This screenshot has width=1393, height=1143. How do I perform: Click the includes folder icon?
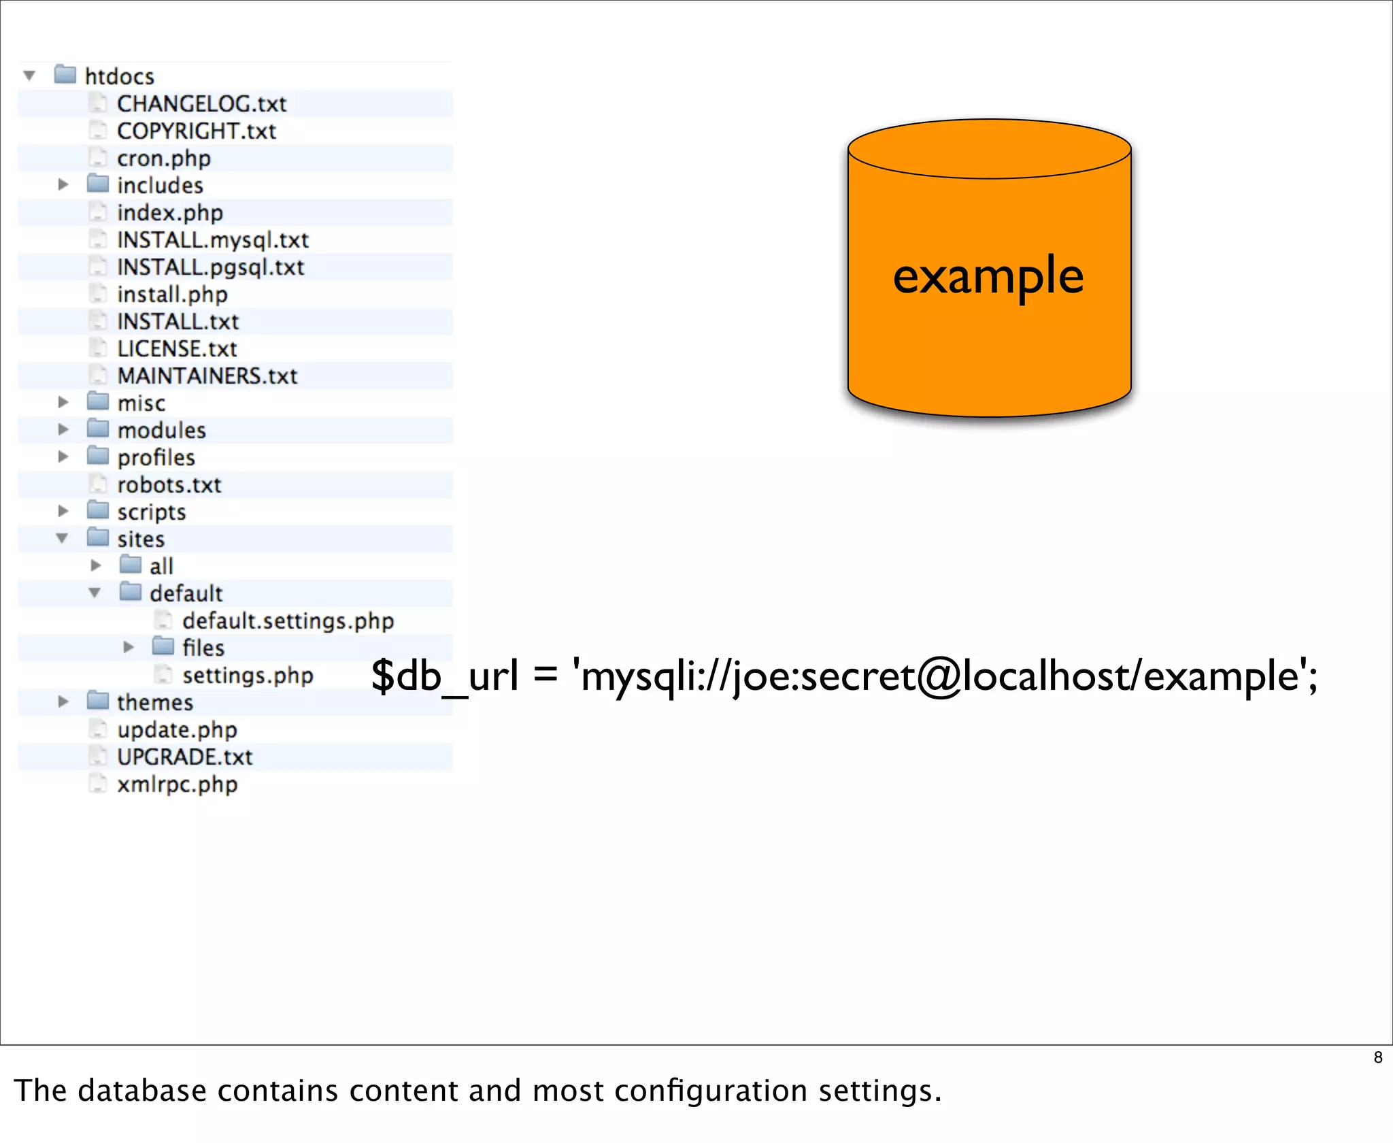[98, 184]
